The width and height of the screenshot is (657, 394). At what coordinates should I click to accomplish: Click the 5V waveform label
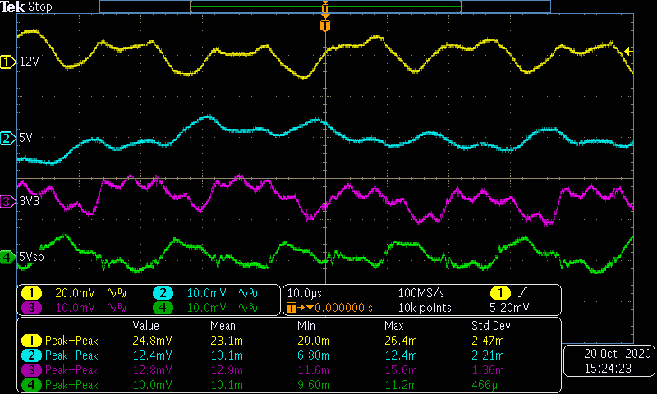(x=25, y=138)
